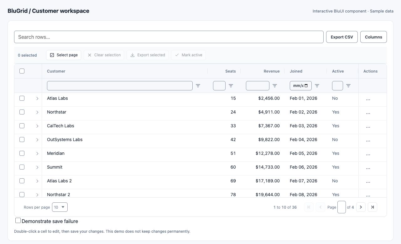Toggle the select-all header checkbox
Screen dimensions: 401x244
[x=22, y=71]
